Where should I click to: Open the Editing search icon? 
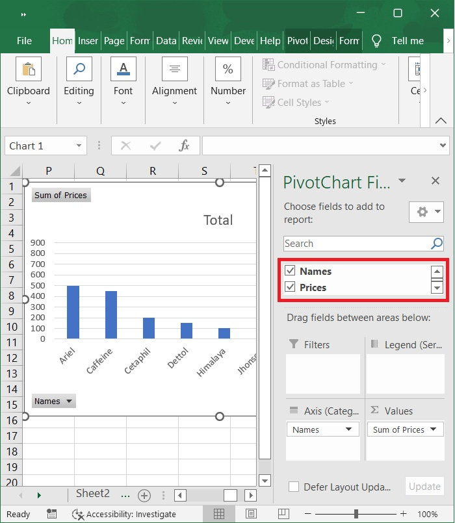(x=79, y=69)
